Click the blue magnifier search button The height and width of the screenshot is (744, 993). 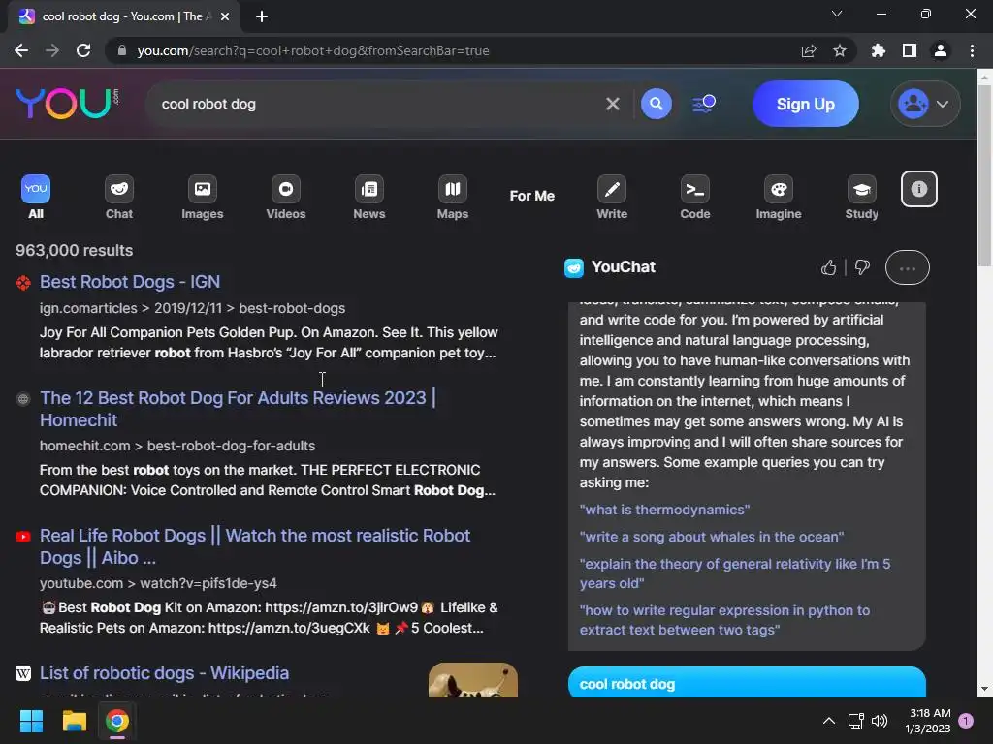657,104
